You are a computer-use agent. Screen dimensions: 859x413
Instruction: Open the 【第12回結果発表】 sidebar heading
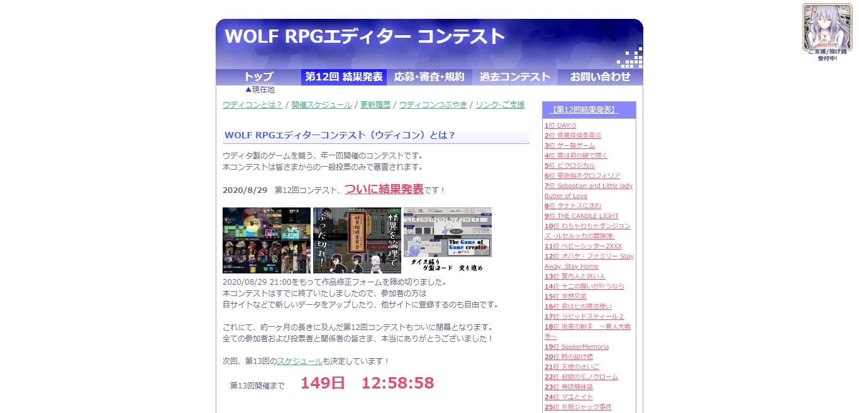pos(583,110)
